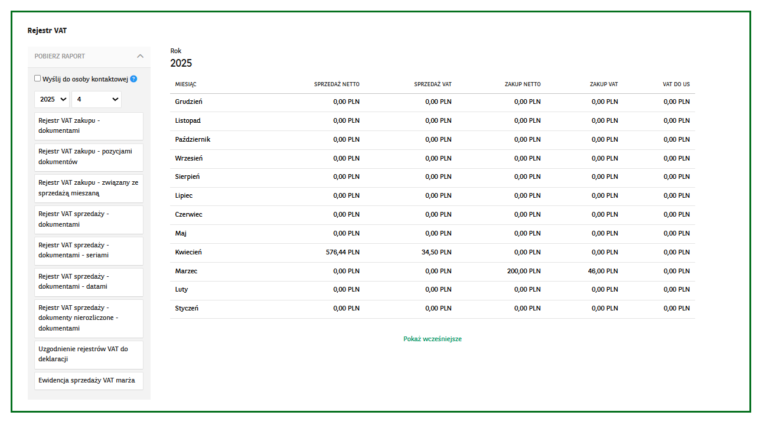Click the 200,00 PLN purchase net value
The height and width of the screenshot is (425, 763).
(x=524, y=271)
